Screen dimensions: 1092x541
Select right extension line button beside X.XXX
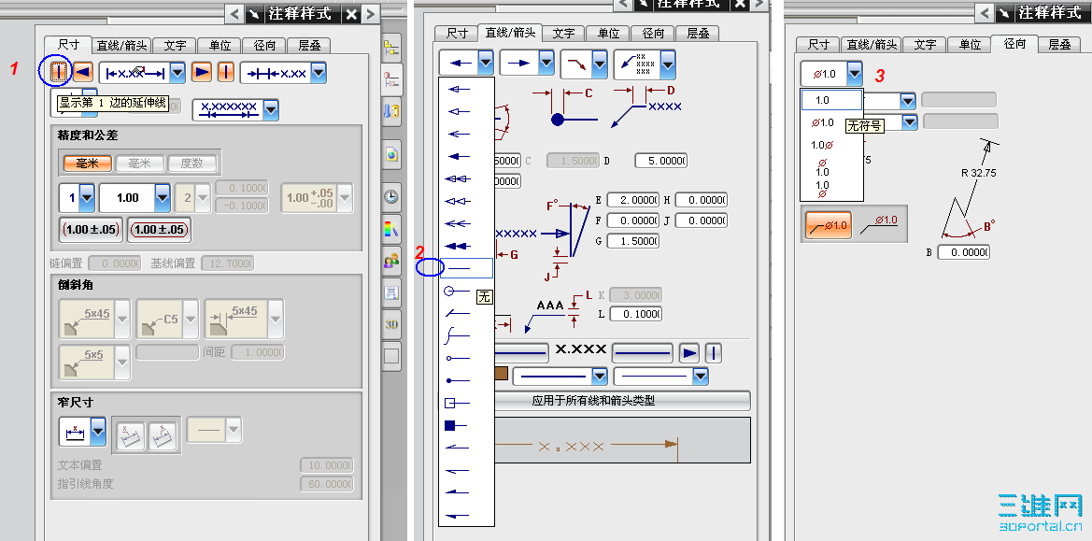click(714, 354)
